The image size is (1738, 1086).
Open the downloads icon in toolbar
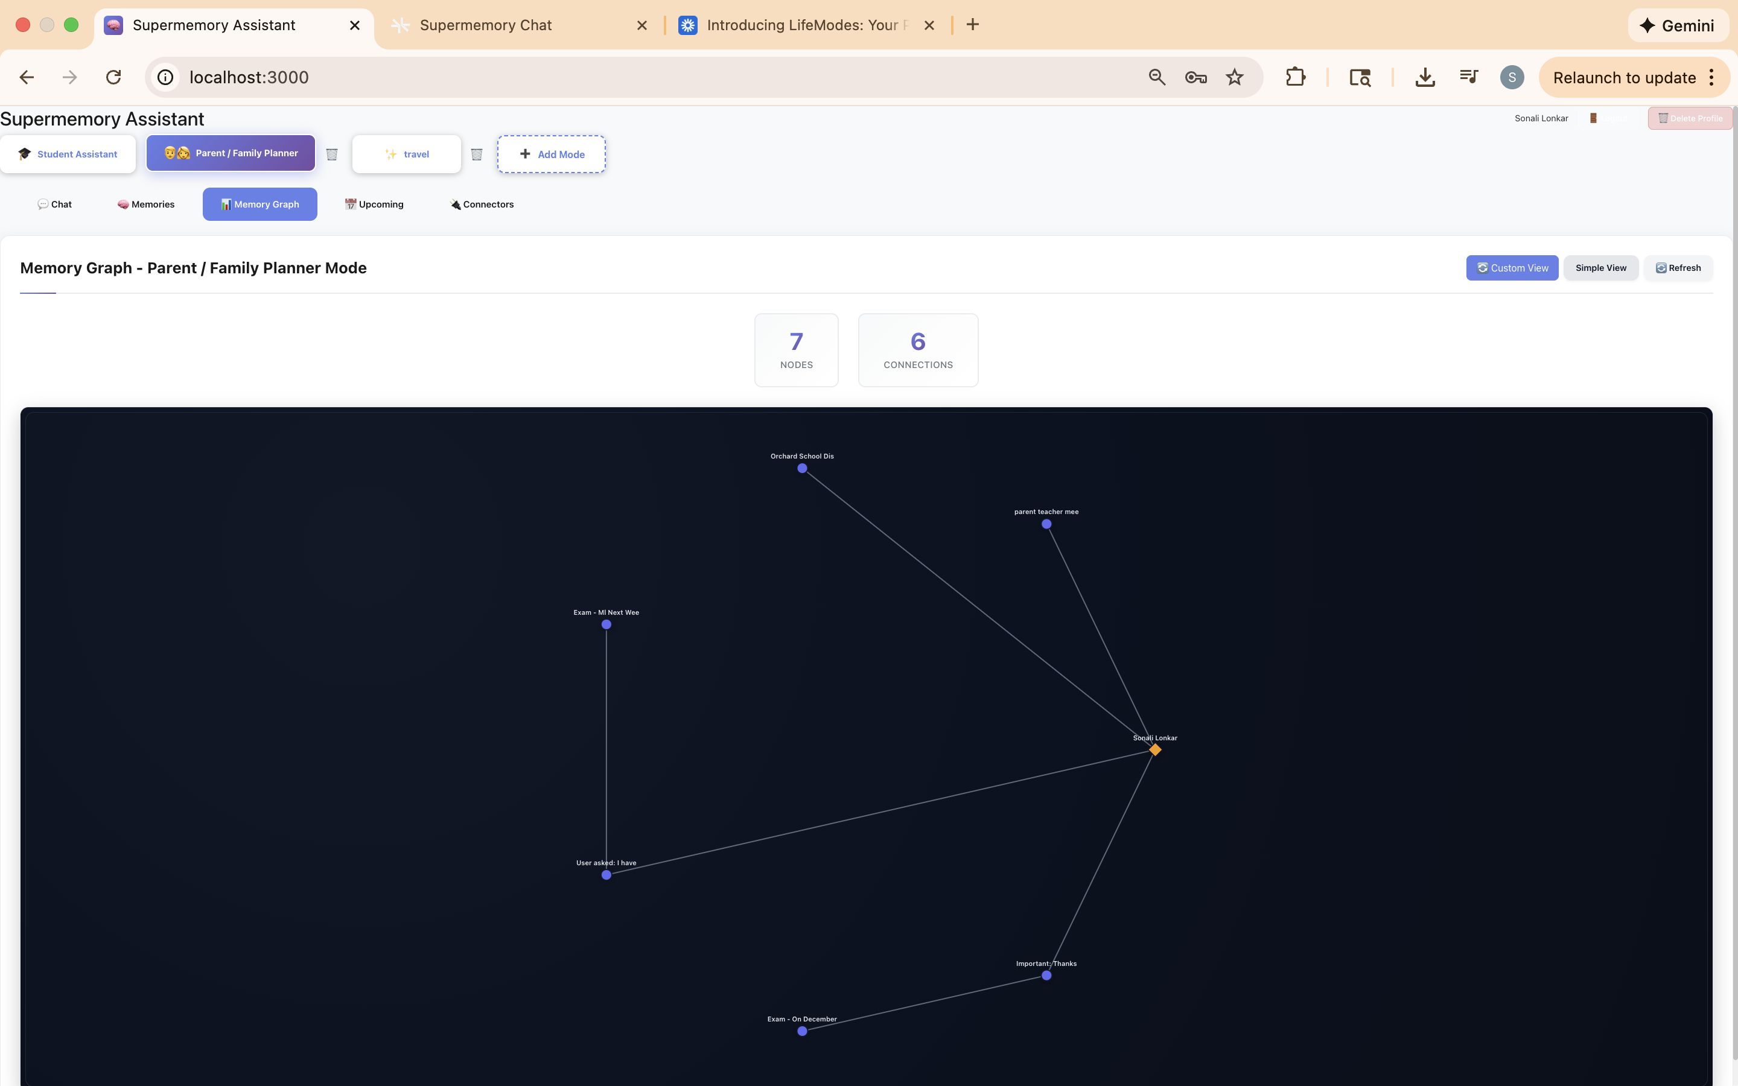1425,77
